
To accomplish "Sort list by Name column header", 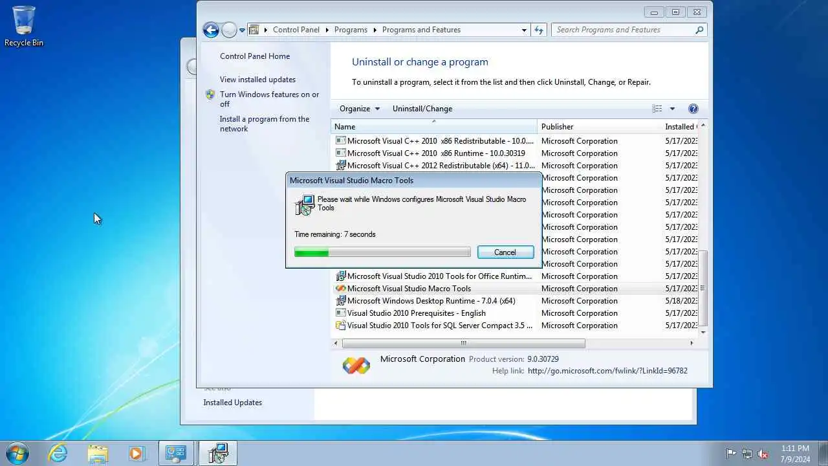I will pos(433,127).
